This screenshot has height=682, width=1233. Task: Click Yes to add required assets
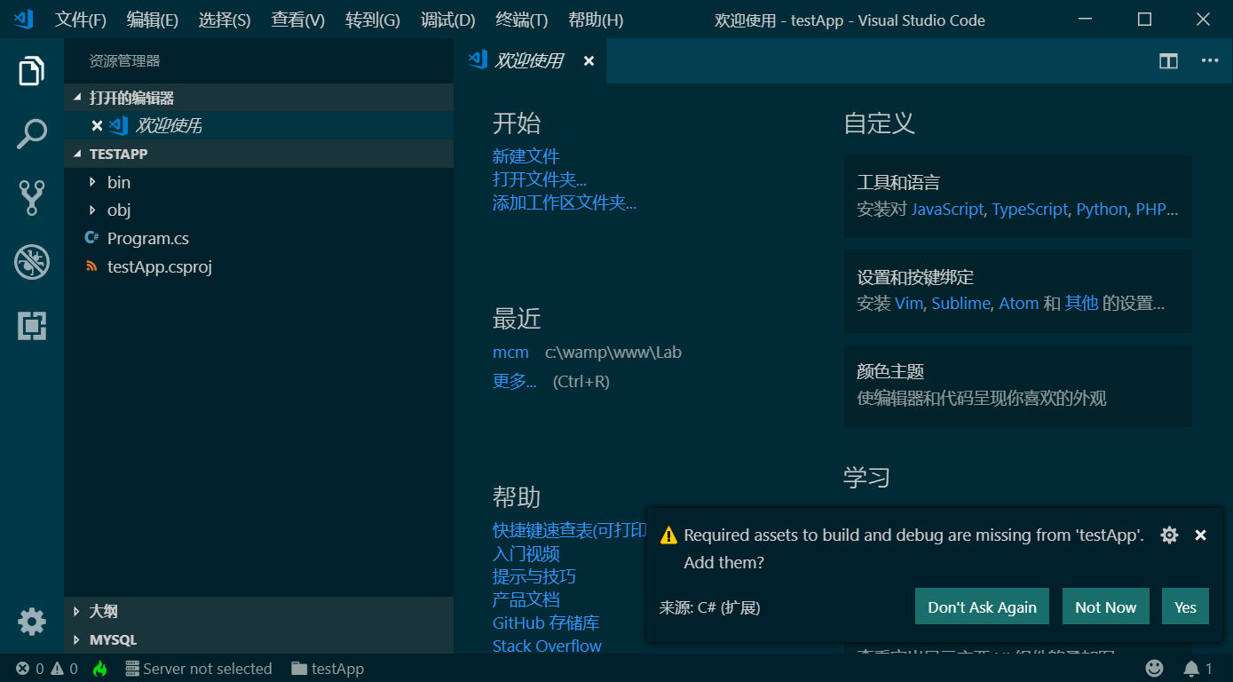click(1185, 607)
